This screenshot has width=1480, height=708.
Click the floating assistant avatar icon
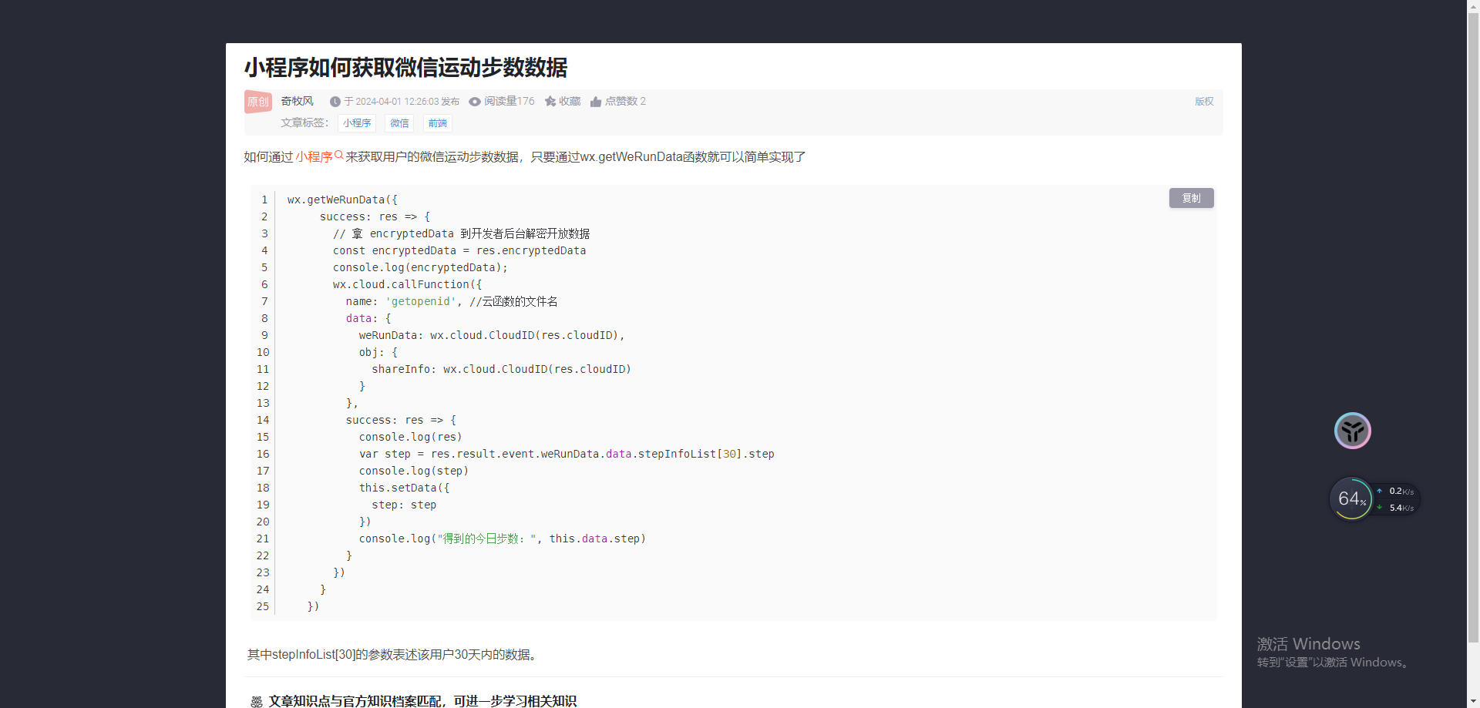tap(1353, 431)
